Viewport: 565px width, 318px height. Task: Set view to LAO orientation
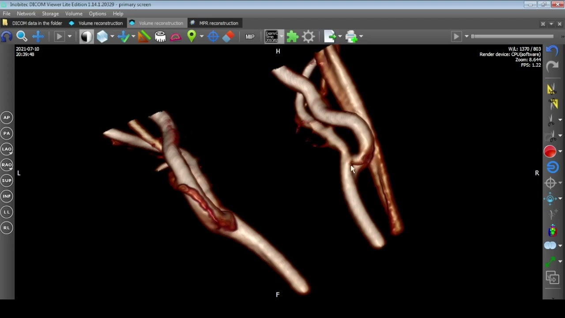click(x=7, y=149)
